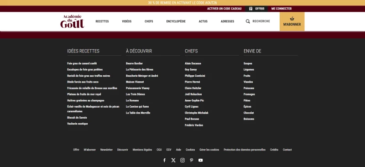Open Joël Robuchon chef page

[193, 94]
